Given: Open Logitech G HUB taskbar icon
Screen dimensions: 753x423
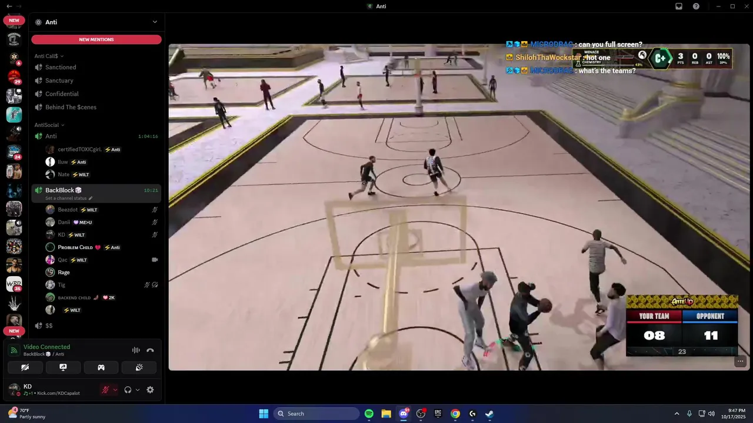Looking at the screenshot, I should (472, 414).
